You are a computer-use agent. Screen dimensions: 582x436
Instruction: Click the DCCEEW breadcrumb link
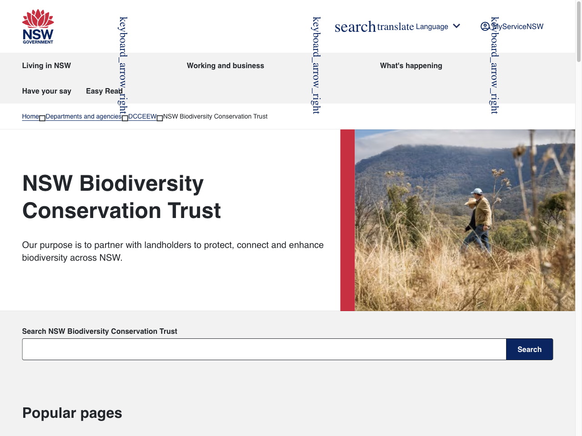tap(142, 116)
